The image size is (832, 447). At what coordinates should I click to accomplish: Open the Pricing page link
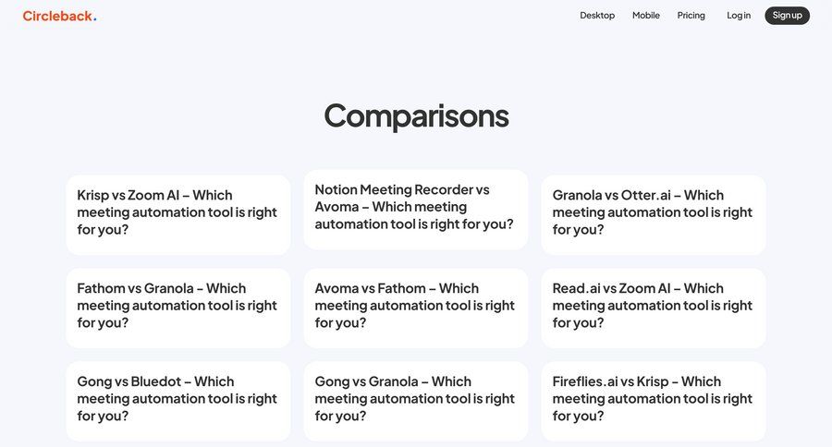tap(691, 16)
